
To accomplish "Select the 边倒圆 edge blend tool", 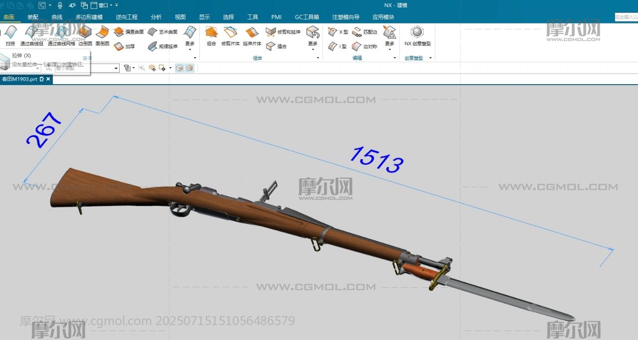I will (85, 36).
